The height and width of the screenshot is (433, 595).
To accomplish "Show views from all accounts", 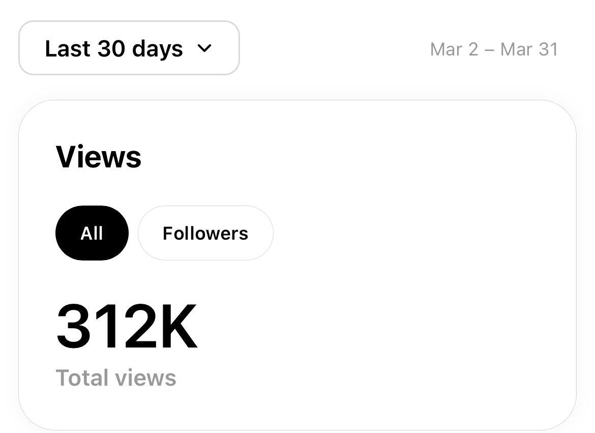I will [92, 233].
